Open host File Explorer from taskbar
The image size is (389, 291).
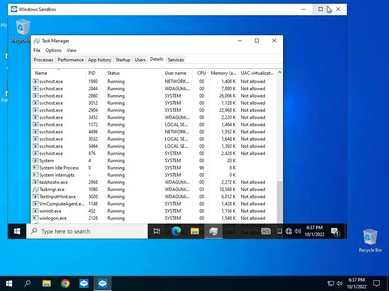tap(46, 283)
